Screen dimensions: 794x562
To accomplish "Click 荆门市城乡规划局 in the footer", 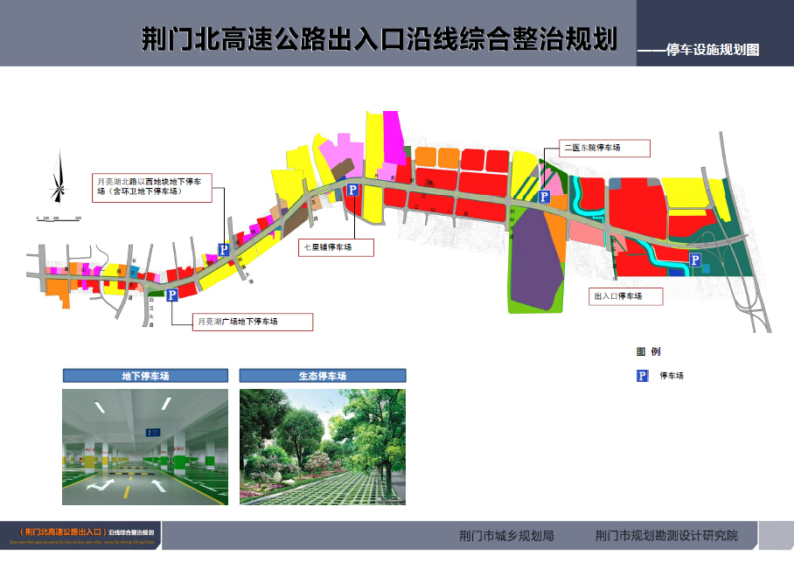I will (x=506, y=535).
